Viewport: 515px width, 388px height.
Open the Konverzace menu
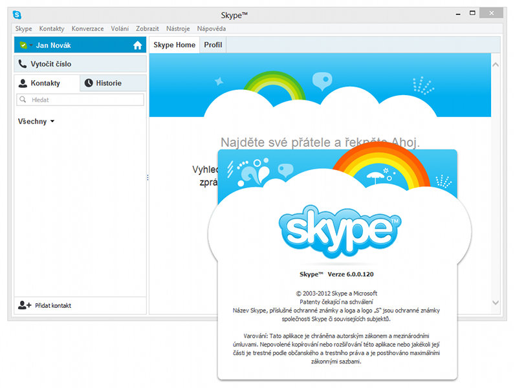tap(87, 29)
